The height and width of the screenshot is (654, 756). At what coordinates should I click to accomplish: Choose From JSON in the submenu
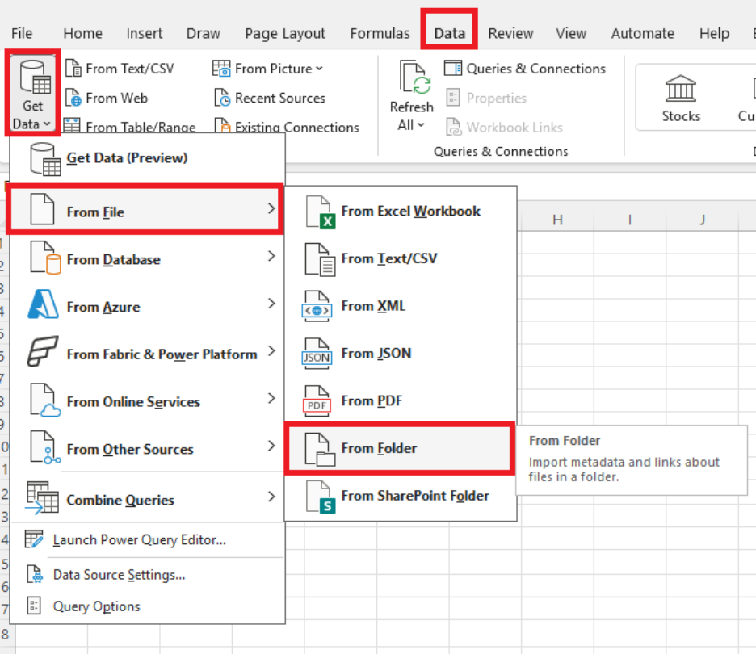[400, 354]
